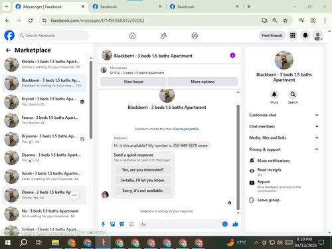The height and width of the screenshot is (249, 332).
Task: Click the Find friends button
Action: [x=272, y=35]
